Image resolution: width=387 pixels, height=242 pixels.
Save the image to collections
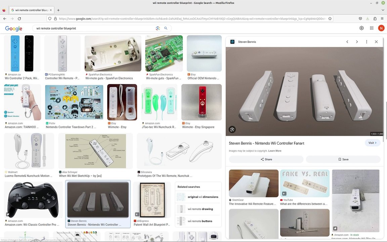tap(343, 159)
